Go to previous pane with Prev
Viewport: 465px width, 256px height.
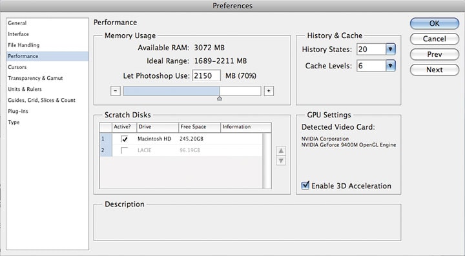point(435,54)
